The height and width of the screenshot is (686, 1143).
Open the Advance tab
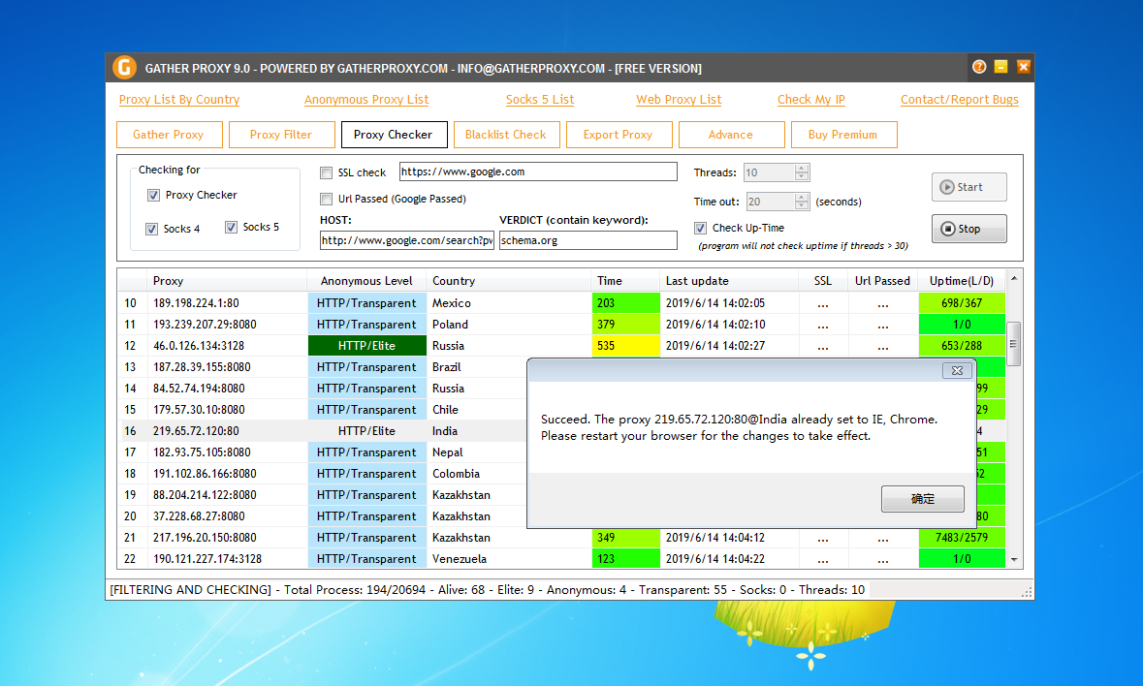[731, 135]
